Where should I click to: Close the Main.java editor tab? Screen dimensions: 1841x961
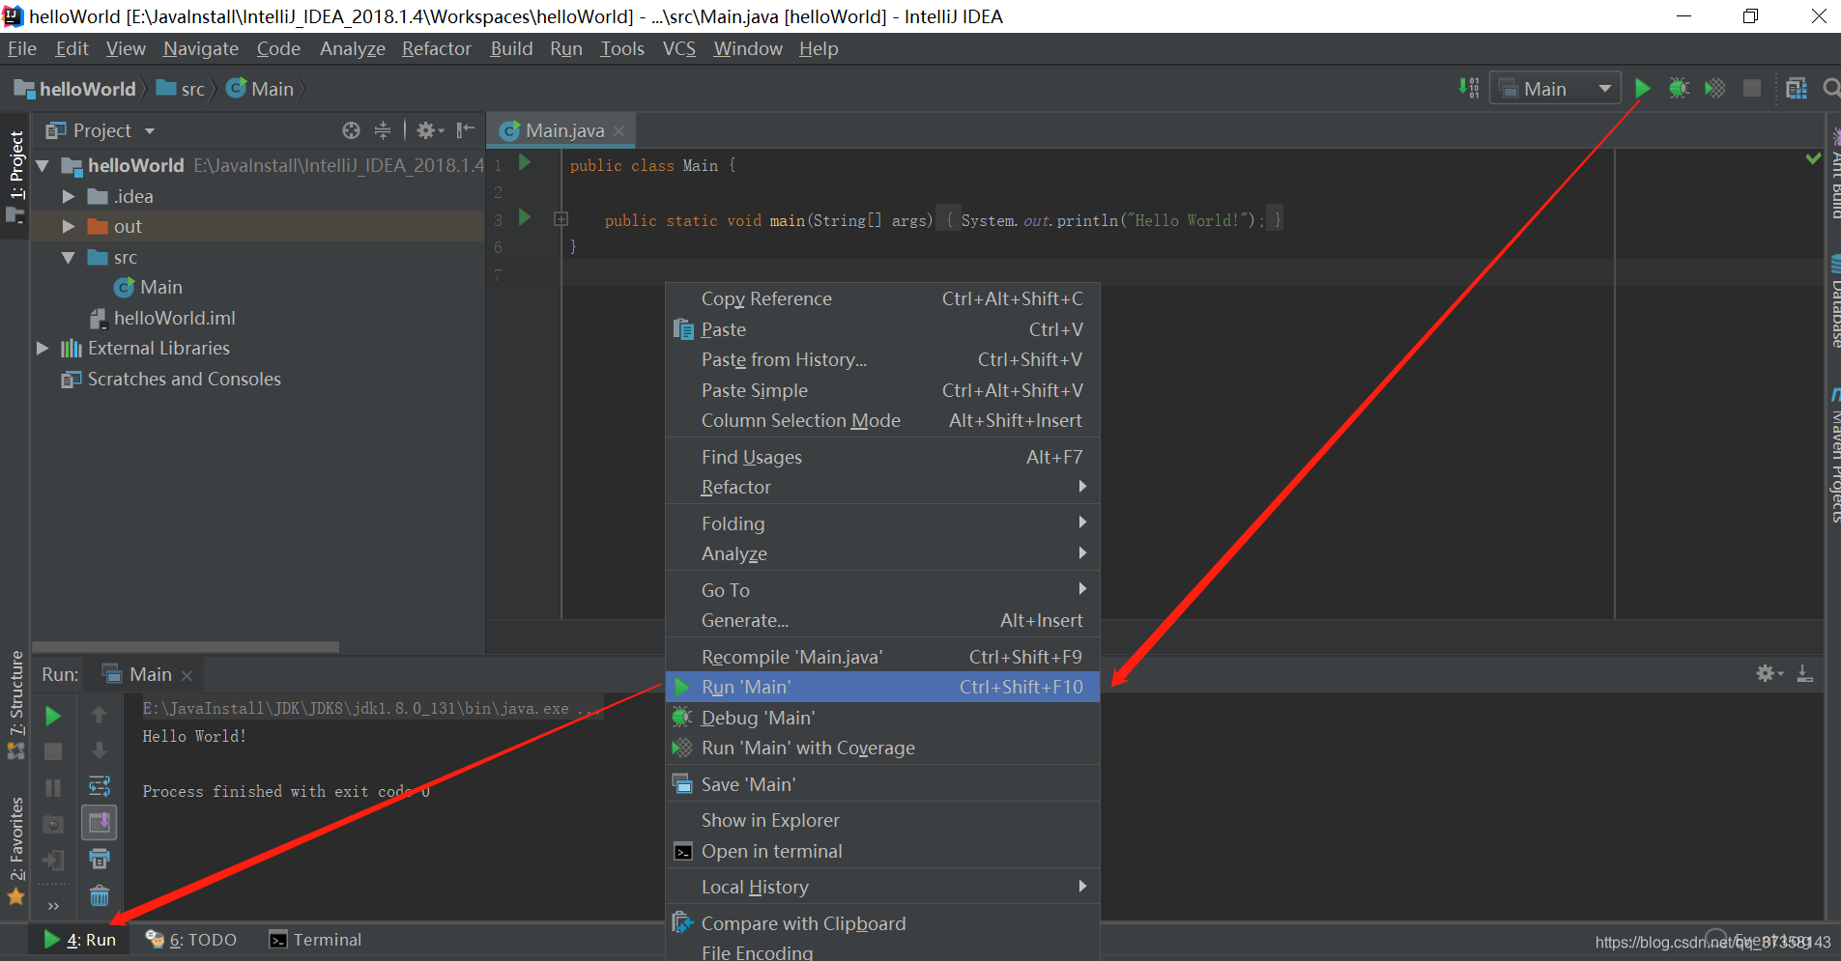(618, 130)
